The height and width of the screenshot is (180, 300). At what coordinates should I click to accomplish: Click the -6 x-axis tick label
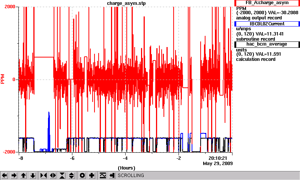[72, 158]
